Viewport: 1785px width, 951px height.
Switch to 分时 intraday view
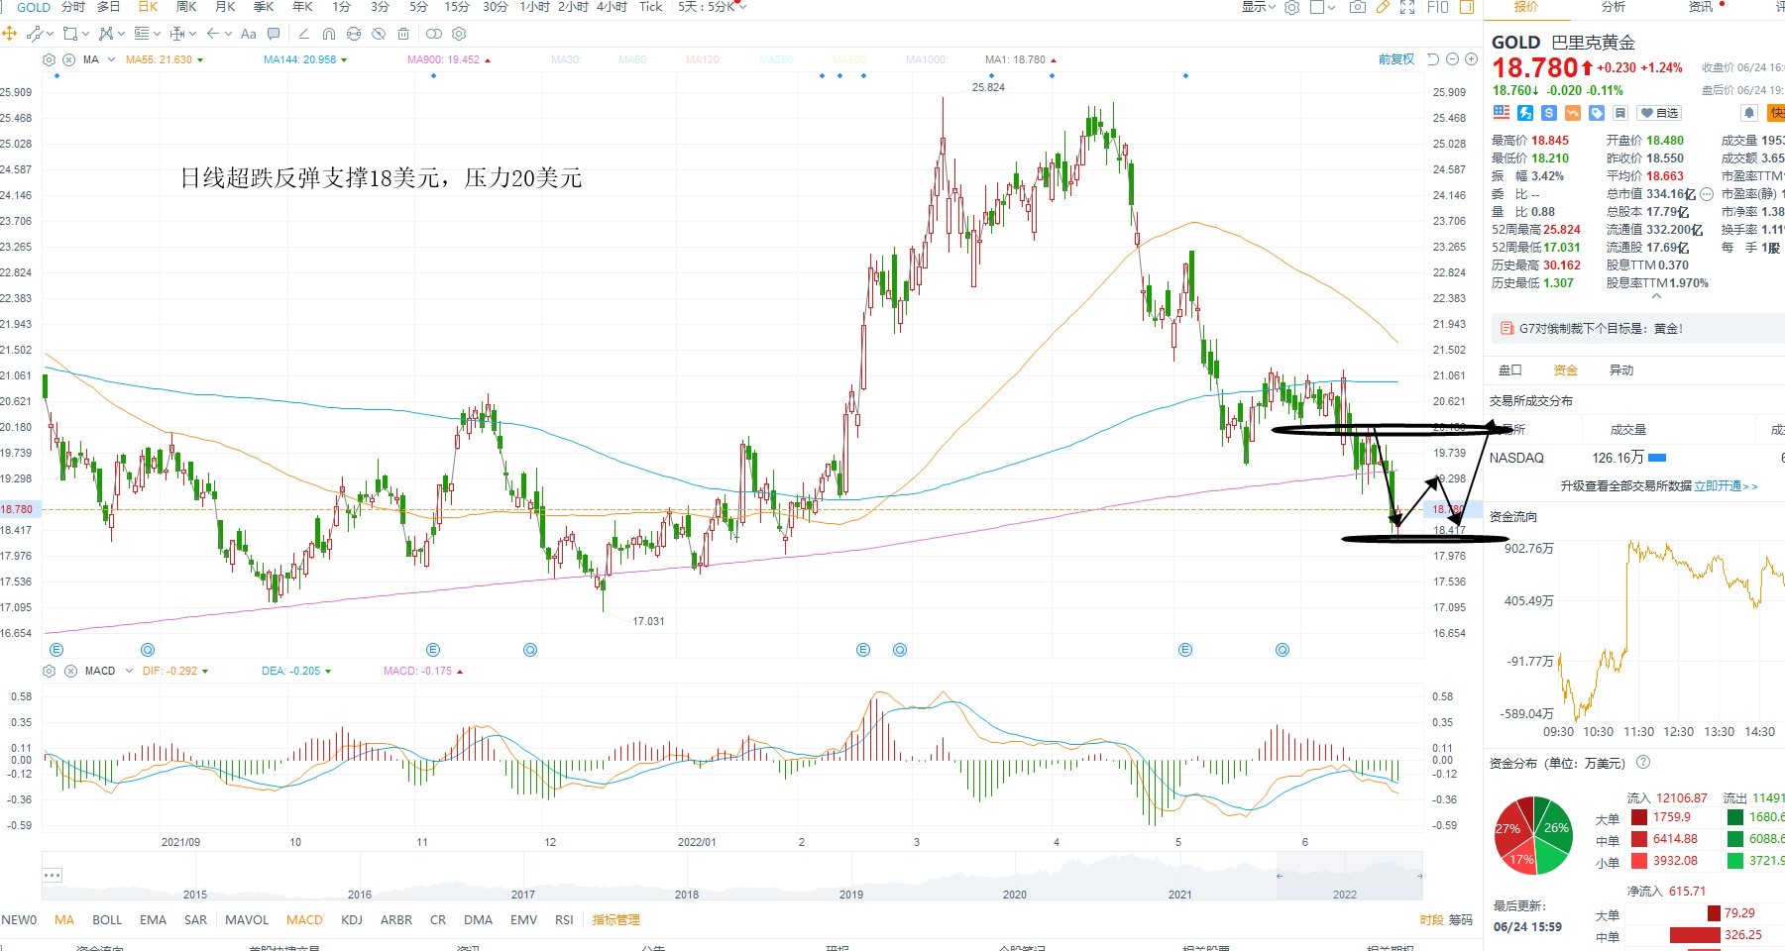pyautogui.click(x=73, y=7)
